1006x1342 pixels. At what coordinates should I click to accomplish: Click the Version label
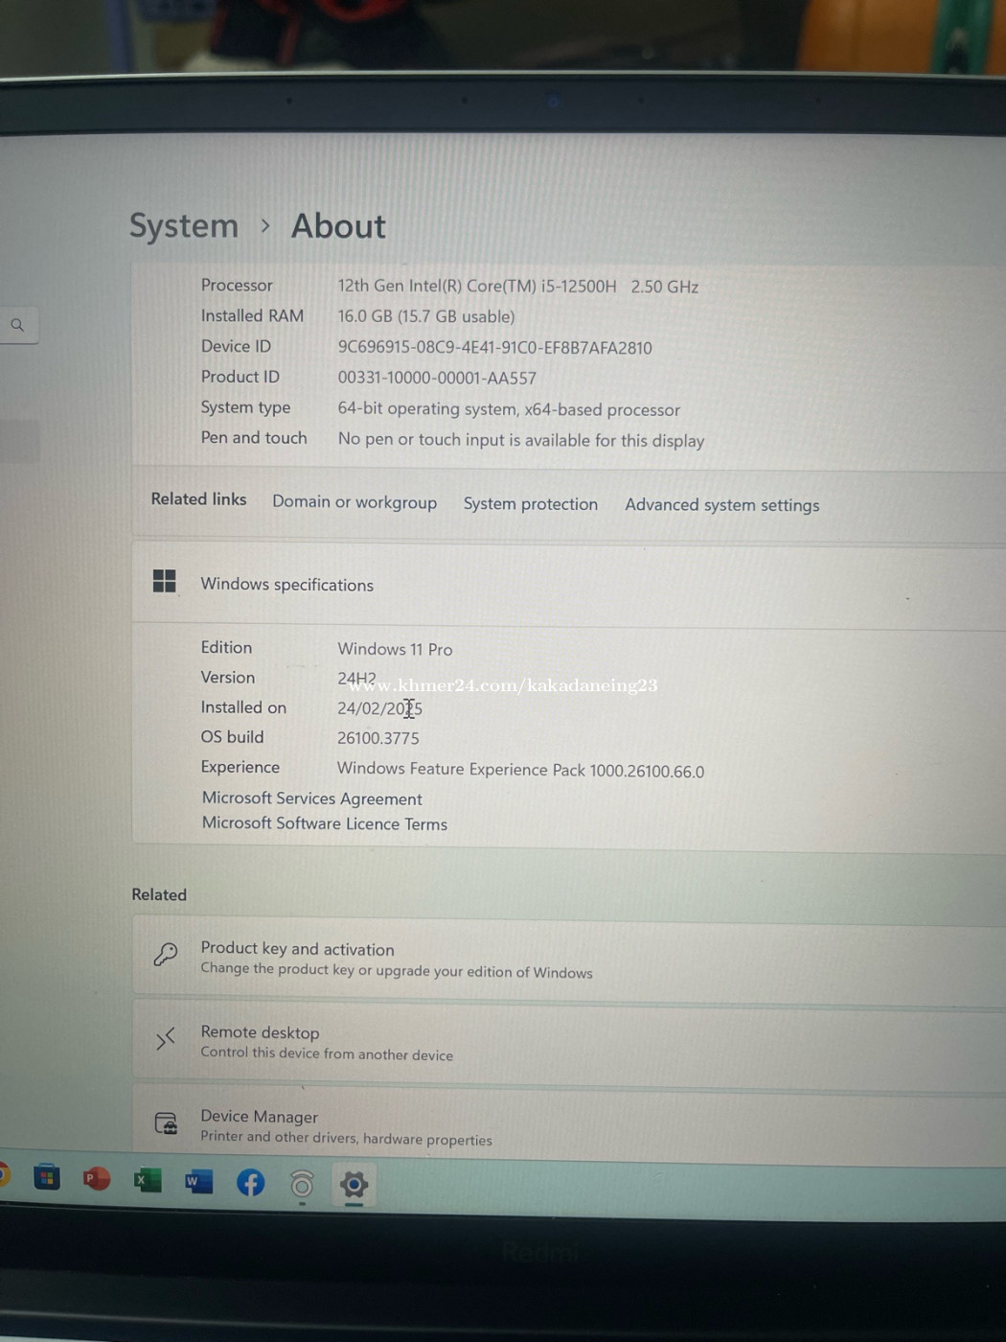click(228, 678)
